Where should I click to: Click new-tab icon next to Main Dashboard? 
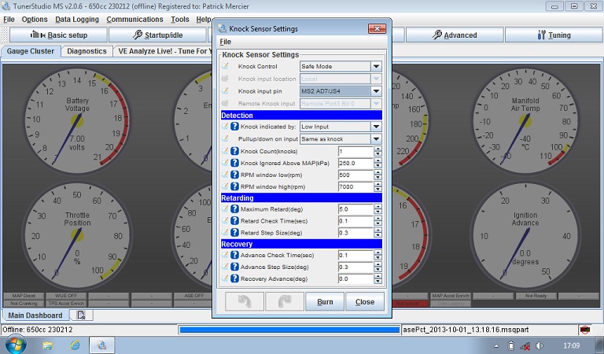(81, 315)
